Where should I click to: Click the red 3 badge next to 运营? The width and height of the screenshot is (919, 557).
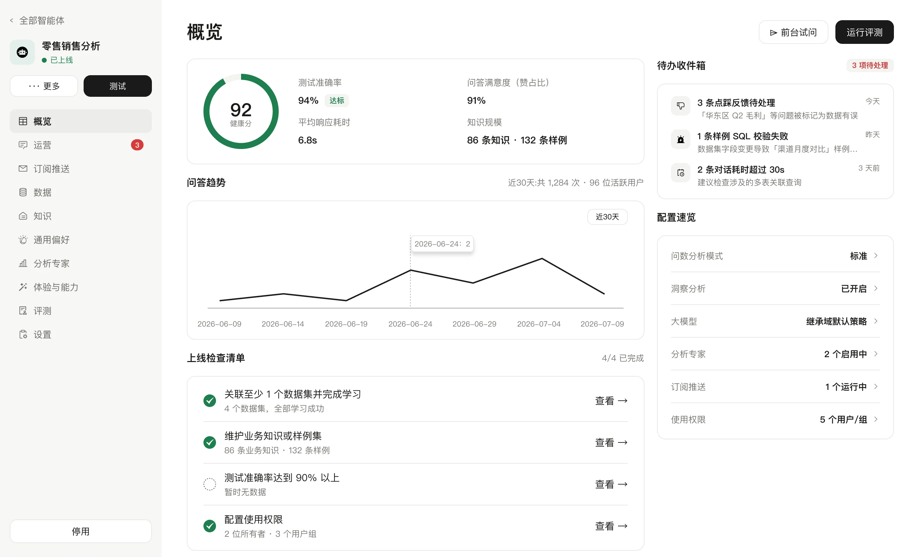[137, 145]
